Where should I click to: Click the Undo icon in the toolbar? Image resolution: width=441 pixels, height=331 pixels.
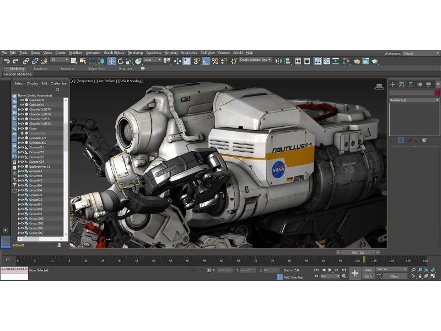[7, 59]
